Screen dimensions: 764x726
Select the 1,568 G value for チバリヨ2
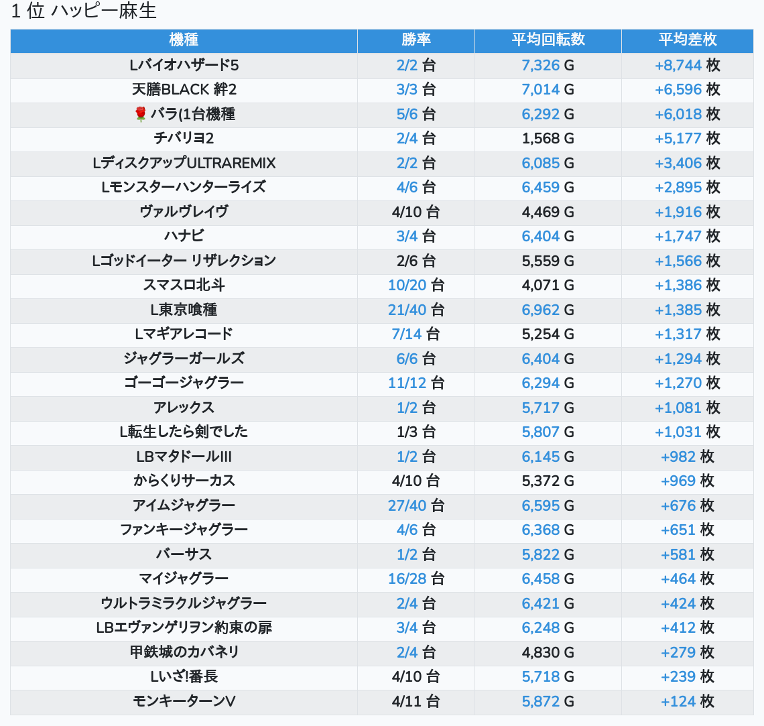(548, 138)
